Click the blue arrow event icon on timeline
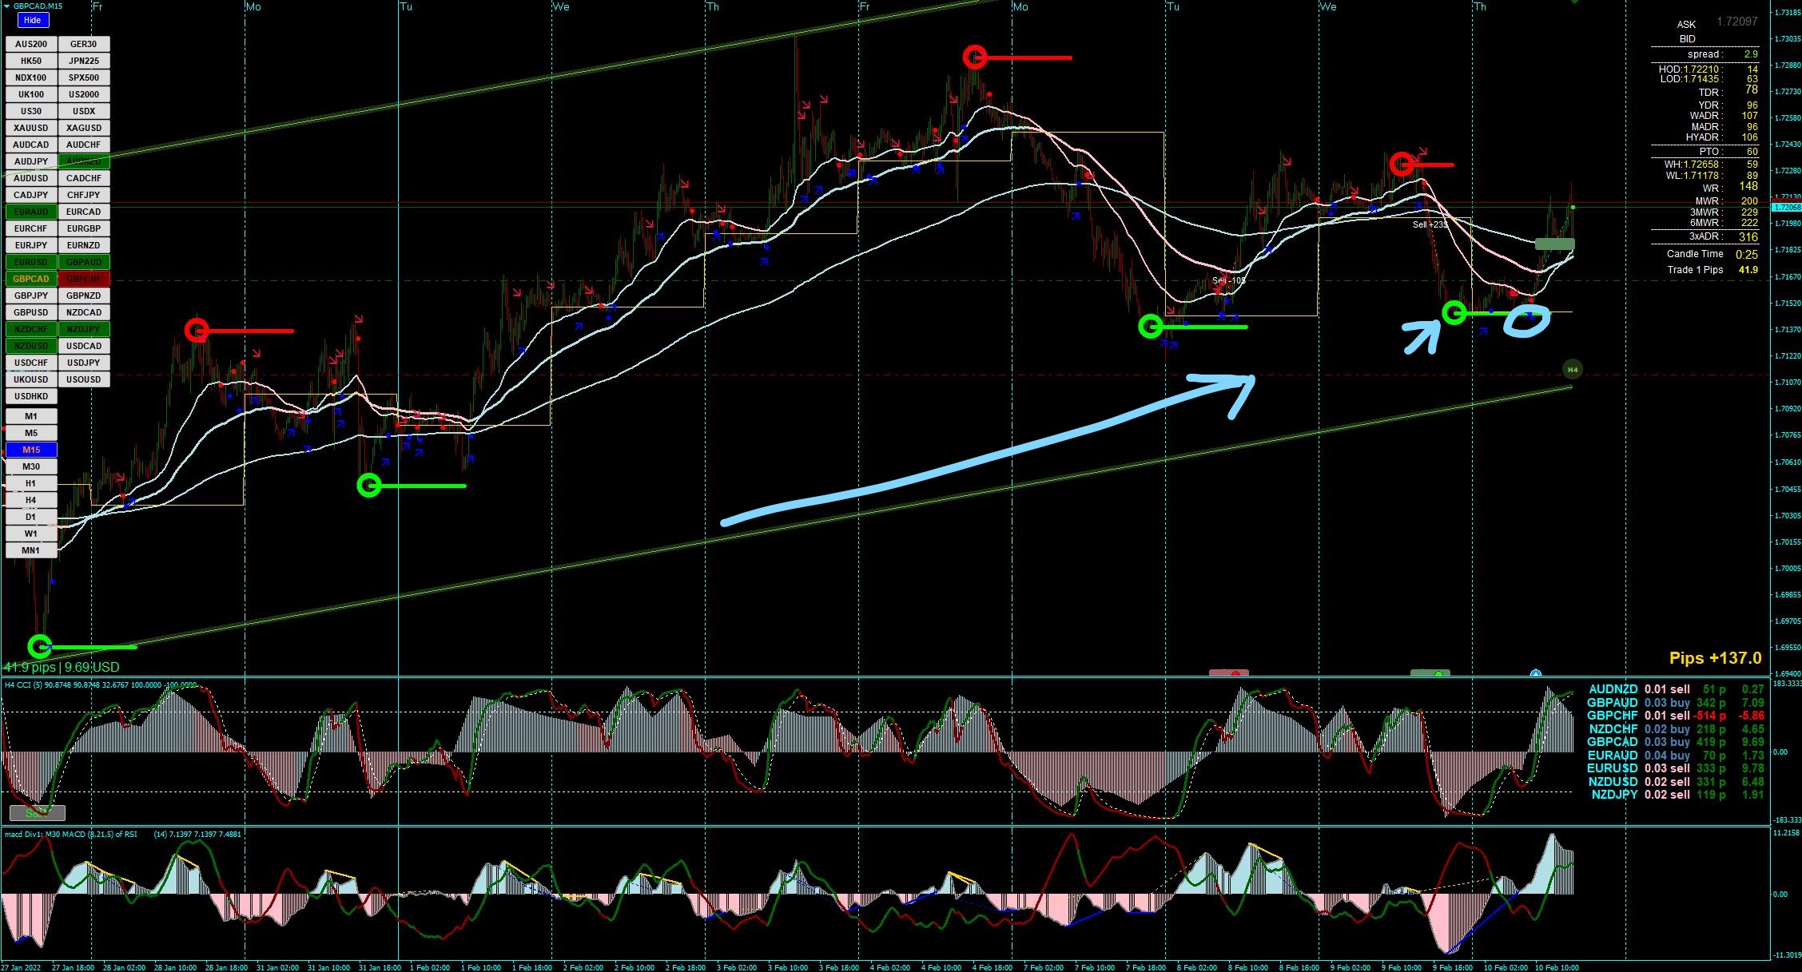Image resolution: width=1802 pixels, height=972 pixels. (1535, 675)
